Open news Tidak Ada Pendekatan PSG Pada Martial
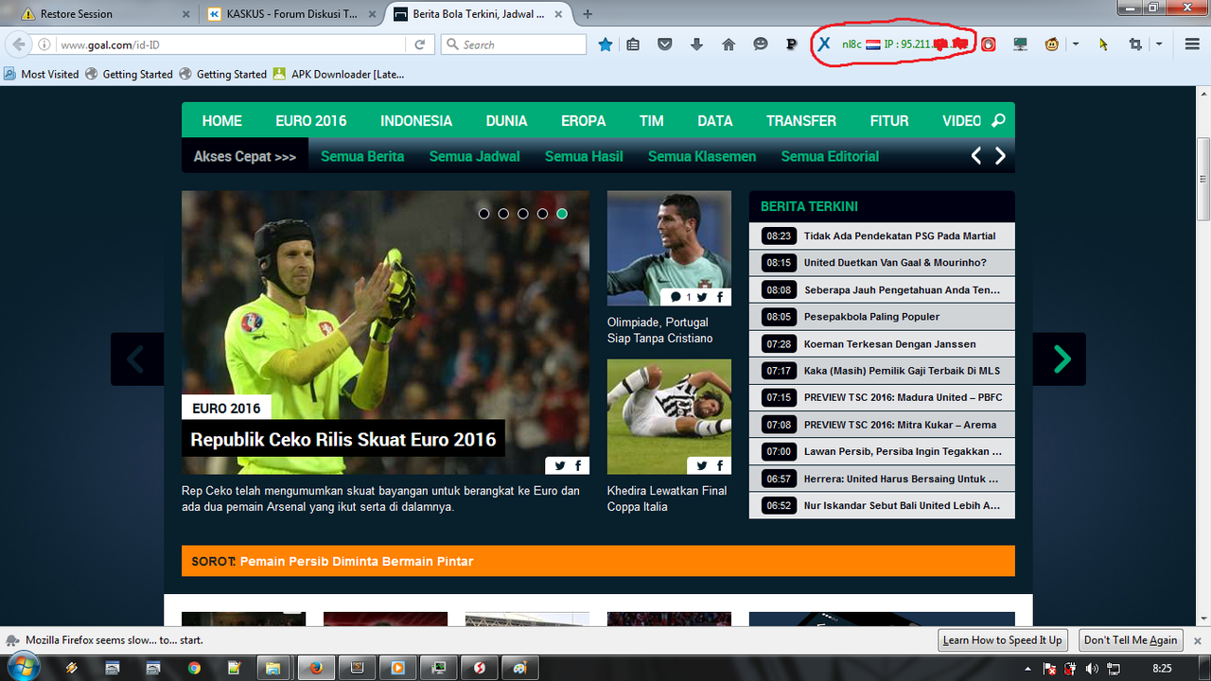The image size is (1211, 681). pyautogui.click(x=900, y=236)
